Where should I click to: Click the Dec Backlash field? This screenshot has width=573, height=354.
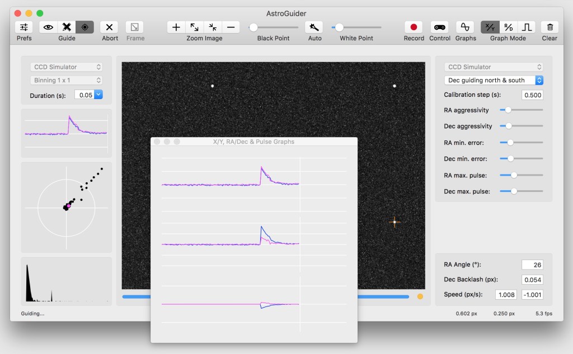[x=533, y=280]
